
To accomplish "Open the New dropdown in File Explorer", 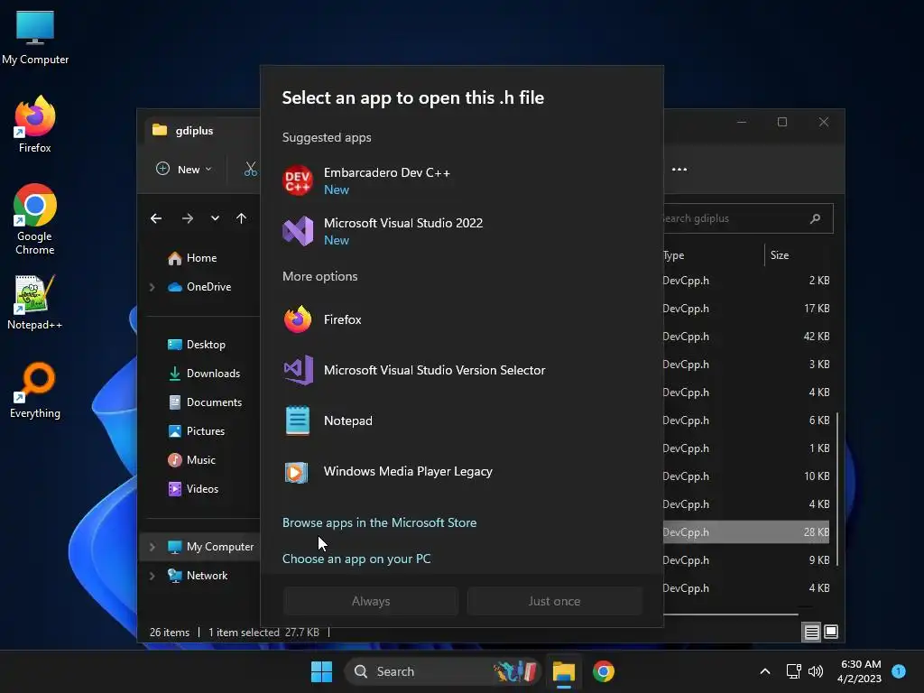I will tap(184, 169).
